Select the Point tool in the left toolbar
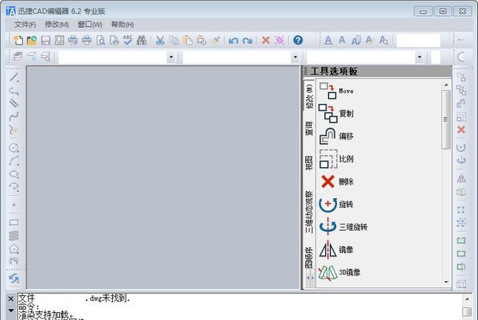This screenshot has height=320, width=478. [14, 205]
